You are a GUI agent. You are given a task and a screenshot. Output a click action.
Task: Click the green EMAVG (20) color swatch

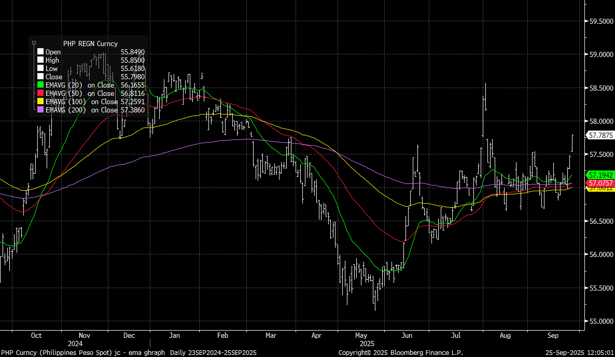pyautogui.click(x=40, y=85)
